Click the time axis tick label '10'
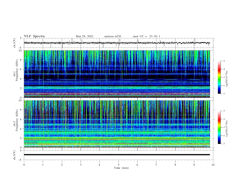This screenshot has width=240, height=185. click(213, 165)
